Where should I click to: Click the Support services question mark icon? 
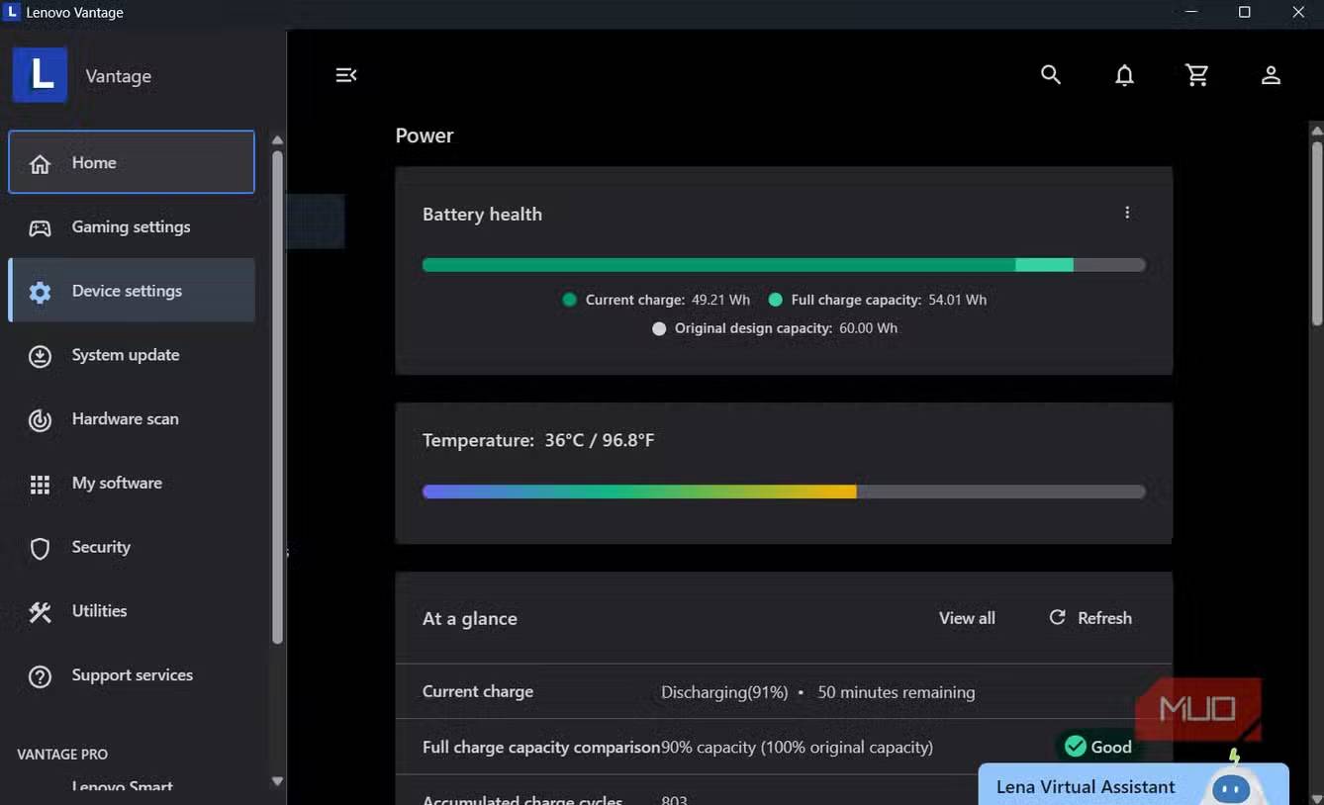pyautogui.click(x=40, y=676)
